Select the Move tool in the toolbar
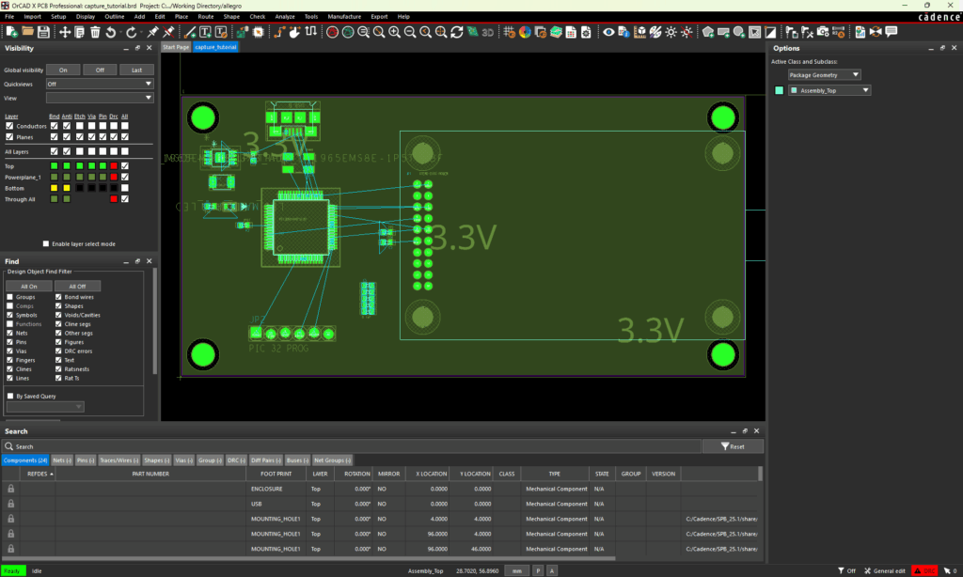 (64, 31)
